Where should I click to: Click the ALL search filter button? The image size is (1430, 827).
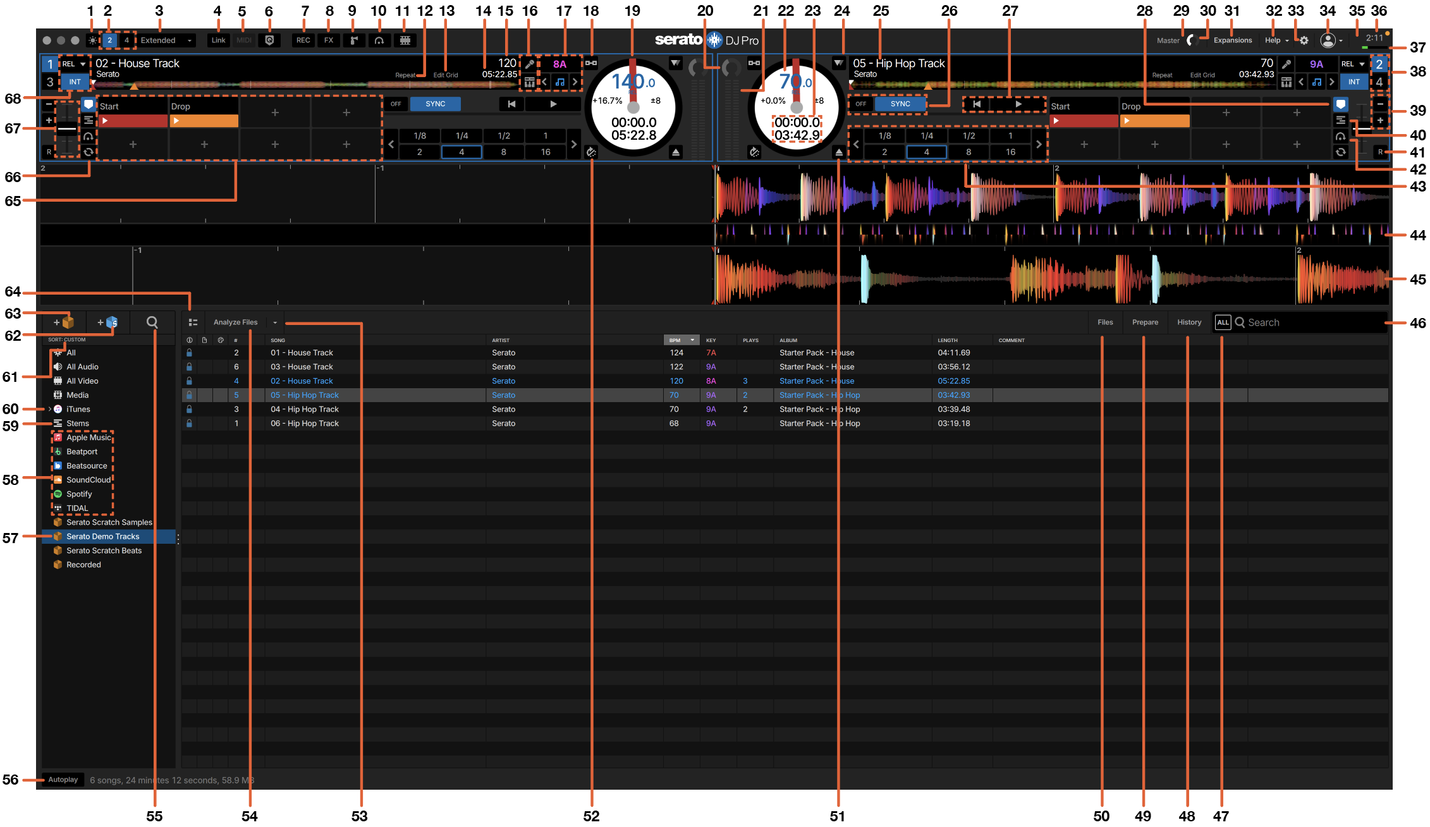[x=1223, y=322]
